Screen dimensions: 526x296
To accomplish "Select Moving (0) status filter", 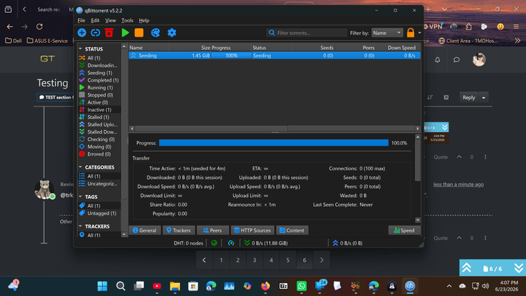I will pyautogui.click(x=99, y=147).
